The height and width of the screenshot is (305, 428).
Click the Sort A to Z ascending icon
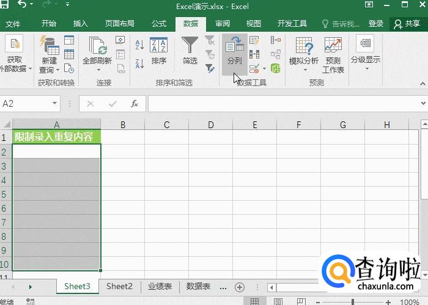click(x=139, y=45)
